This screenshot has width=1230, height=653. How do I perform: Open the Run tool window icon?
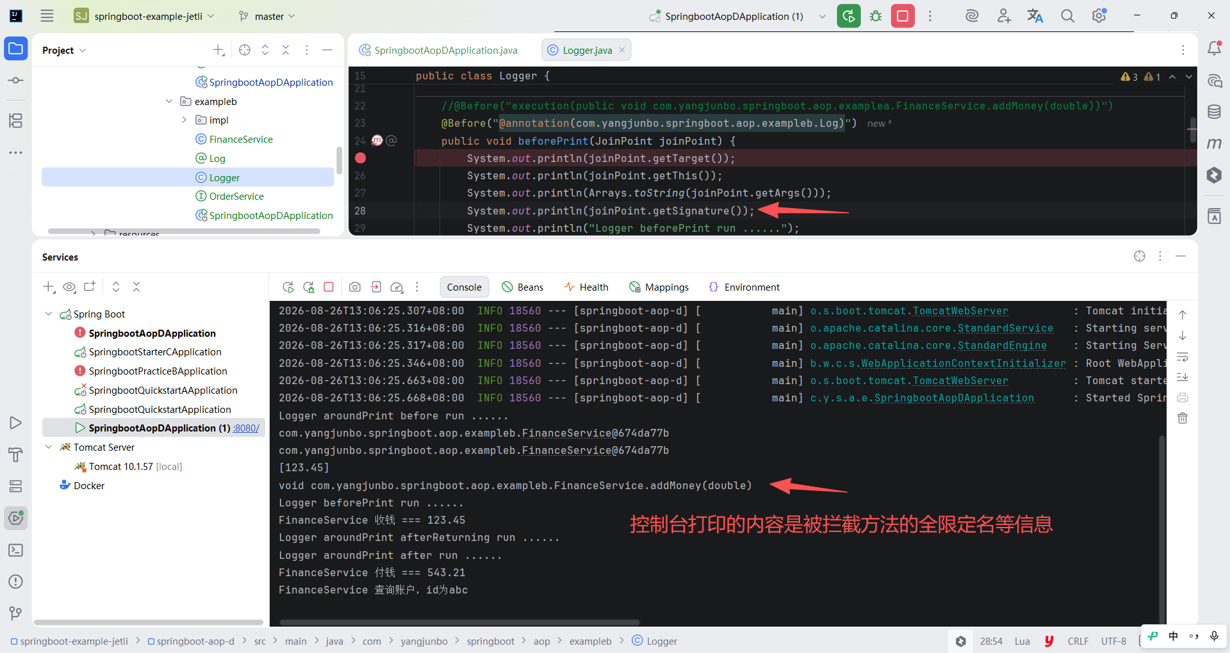click(16, 423)
